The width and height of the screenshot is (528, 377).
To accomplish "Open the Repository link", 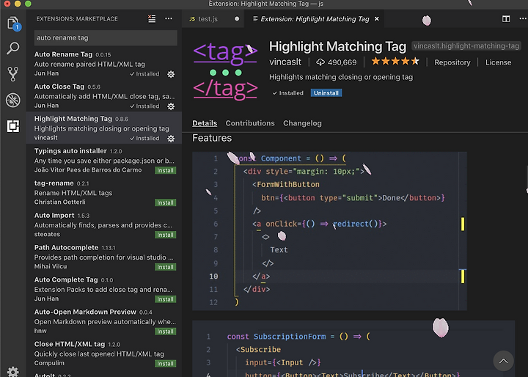I will point(452,62).
